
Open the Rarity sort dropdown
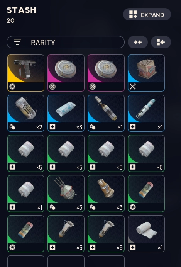[x=66, y=42]
